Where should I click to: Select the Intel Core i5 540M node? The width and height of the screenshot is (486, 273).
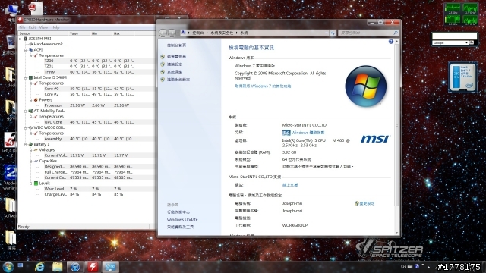tap(50, 77)
